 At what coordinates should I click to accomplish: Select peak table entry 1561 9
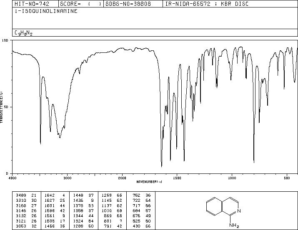[55, 216]
